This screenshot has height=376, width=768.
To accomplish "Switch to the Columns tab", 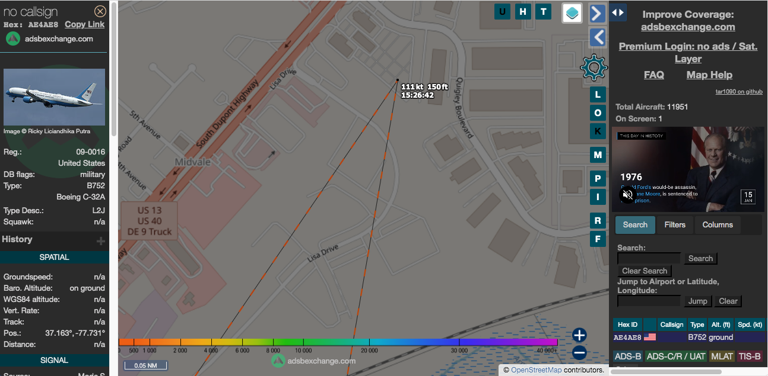I will 718,225.
